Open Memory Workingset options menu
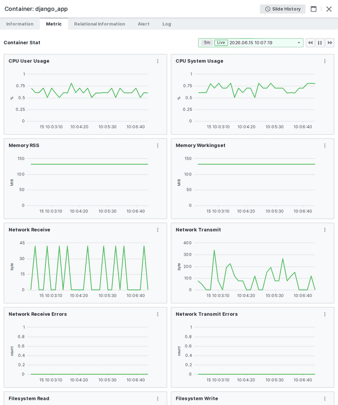This screenshot has height=405, width=338. click(325, 145)
